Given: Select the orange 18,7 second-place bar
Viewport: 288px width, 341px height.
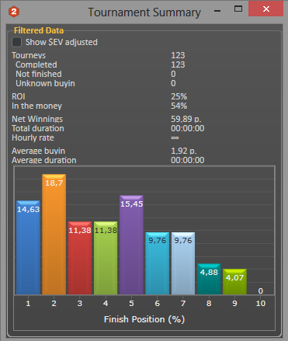Looking at the screenshot, I should click(54, 234).
